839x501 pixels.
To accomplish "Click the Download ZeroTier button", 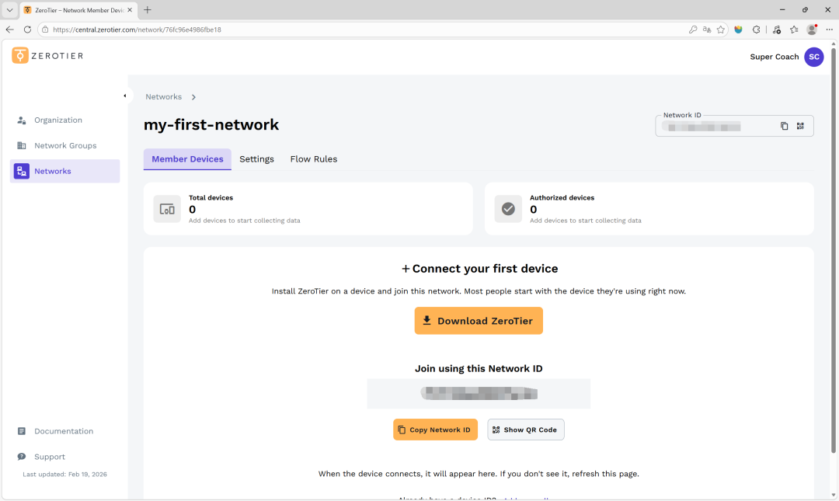I will click(479, 321).
